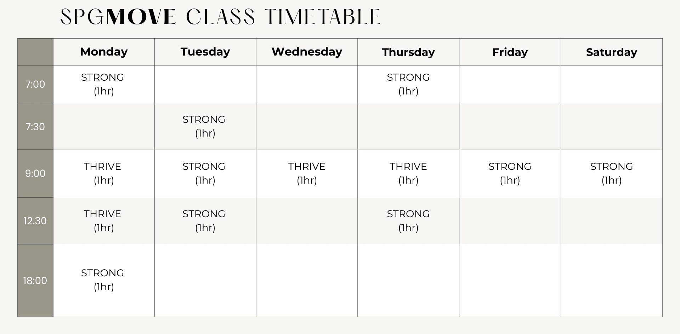Open Thursday 7:00 STRONG class

pyautogui.click(x=408, y=84)
